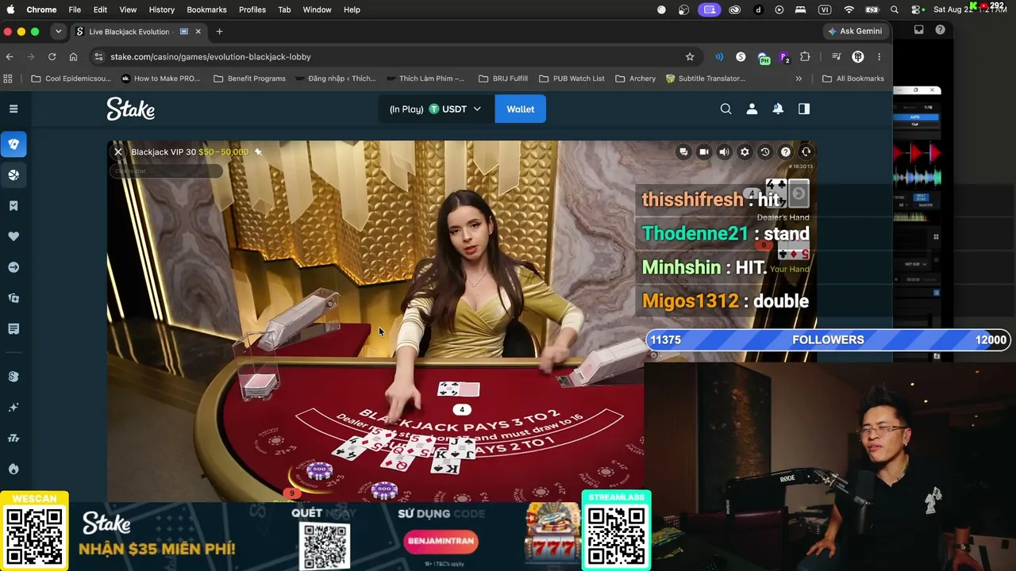Open the live support headset icon

(806, 151)
